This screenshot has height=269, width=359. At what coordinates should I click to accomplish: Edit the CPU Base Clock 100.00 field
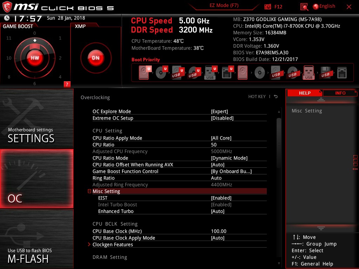pos(219,231)
